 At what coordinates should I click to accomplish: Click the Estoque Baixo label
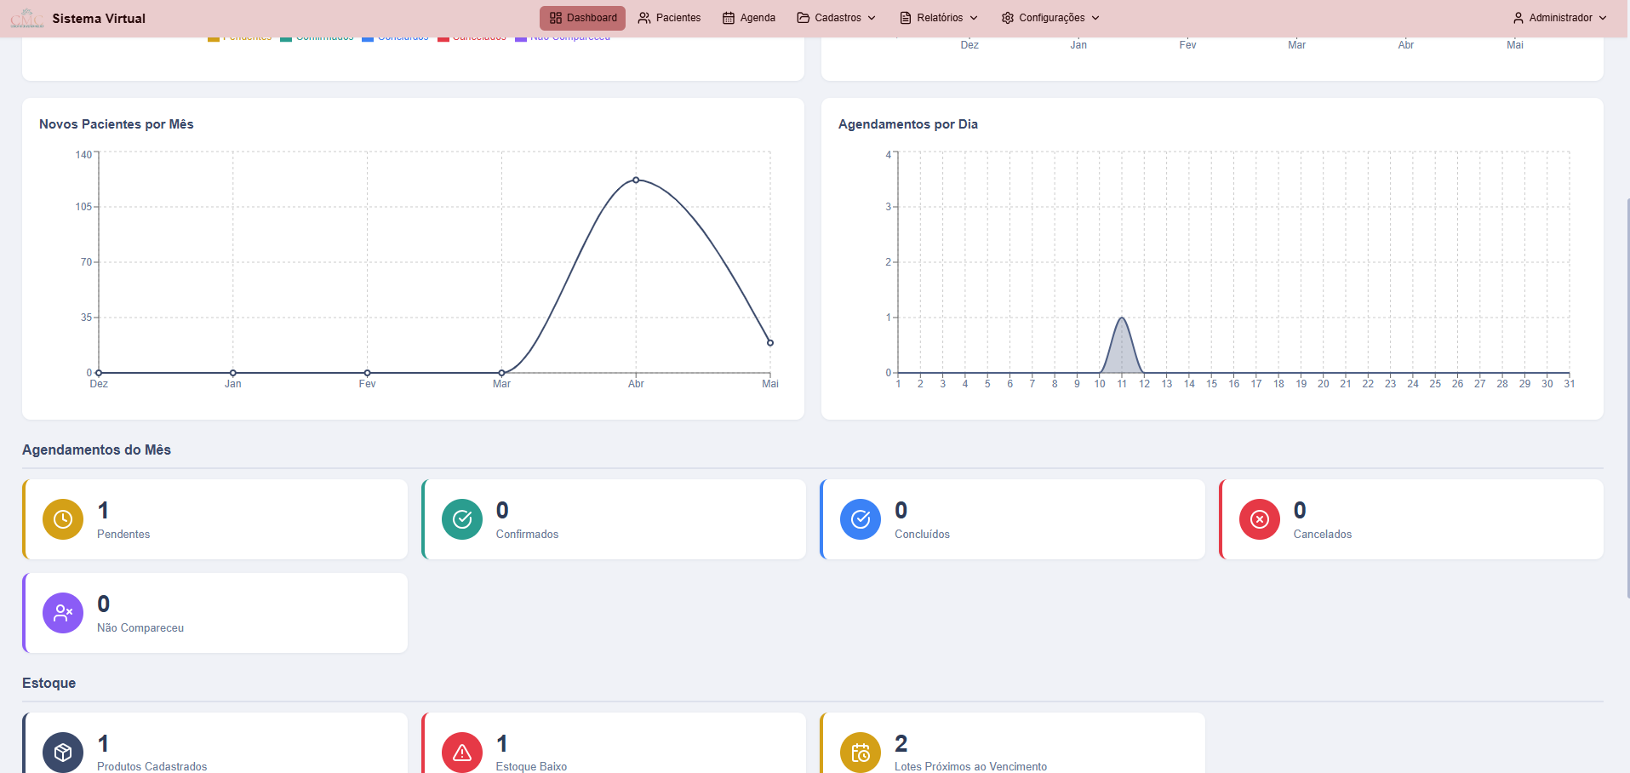pyautogui.click(x=531, y=766)
